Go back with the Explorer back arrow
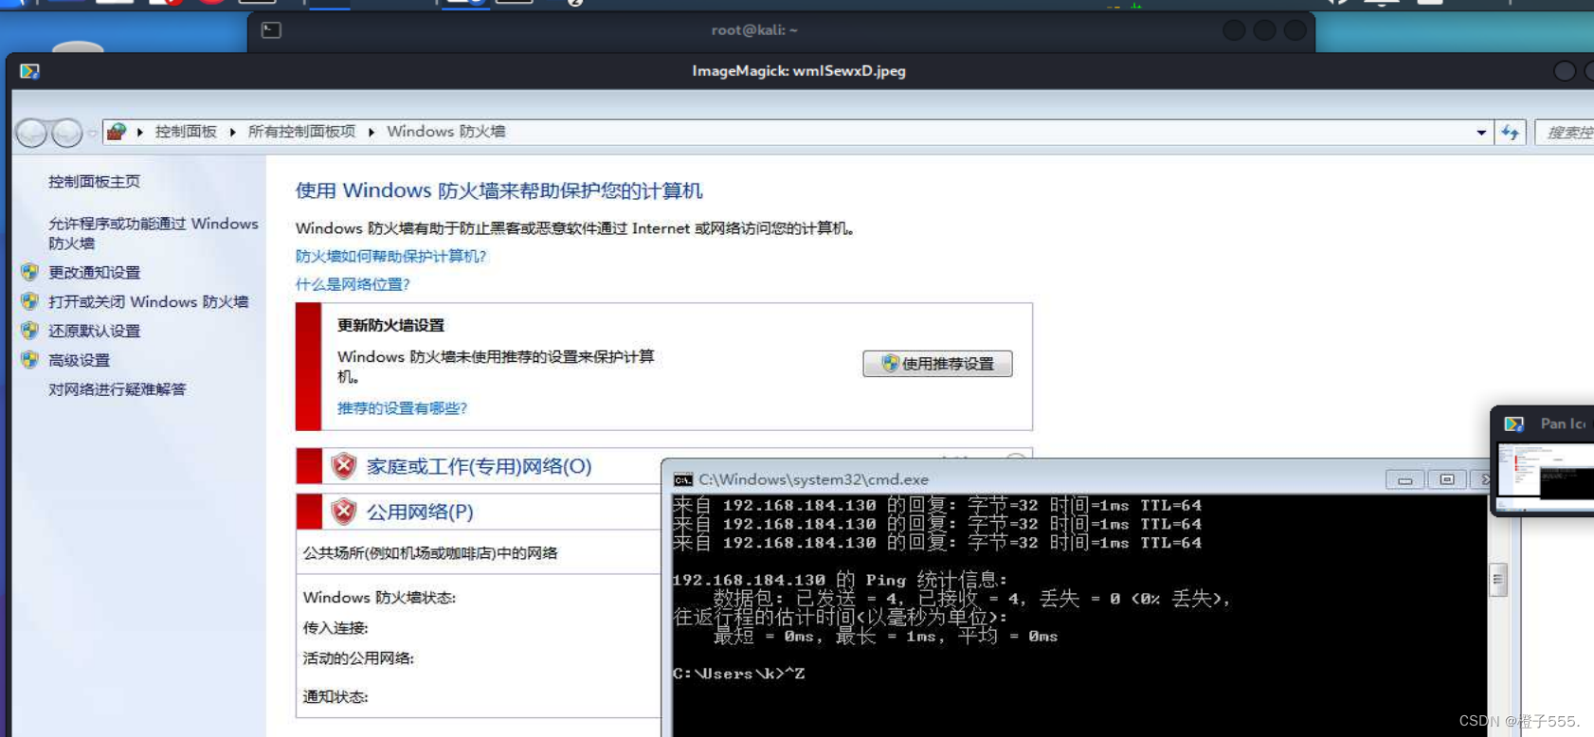This screenshot has height=737, width=1594. click(31, 134)
